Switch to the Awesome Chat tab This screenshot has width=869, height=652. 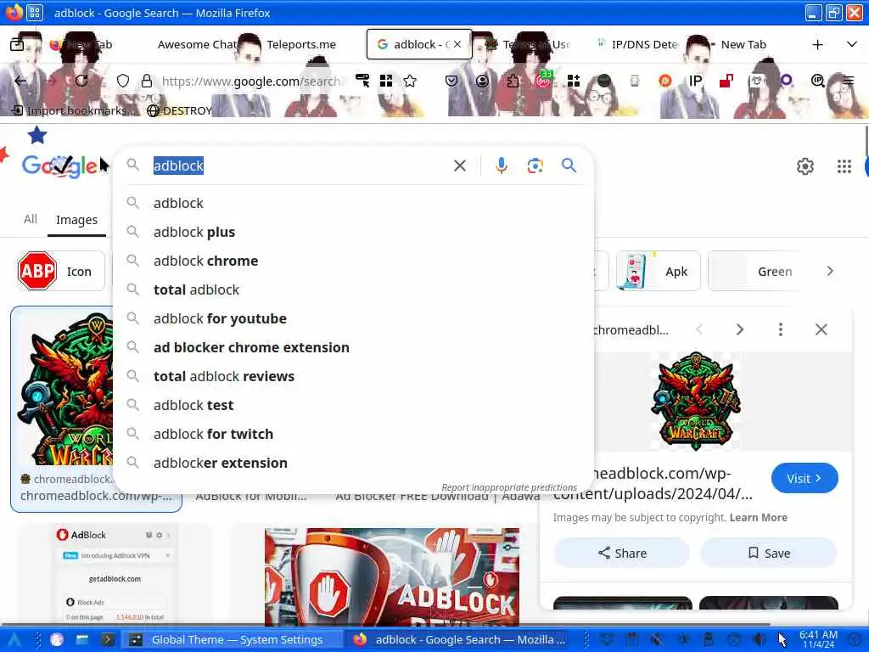[x=197, y=44]
